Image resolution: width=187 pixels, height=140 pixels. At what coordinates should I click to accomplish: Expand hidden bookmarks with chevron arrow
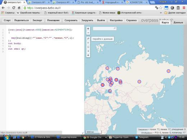coord(161,13)
